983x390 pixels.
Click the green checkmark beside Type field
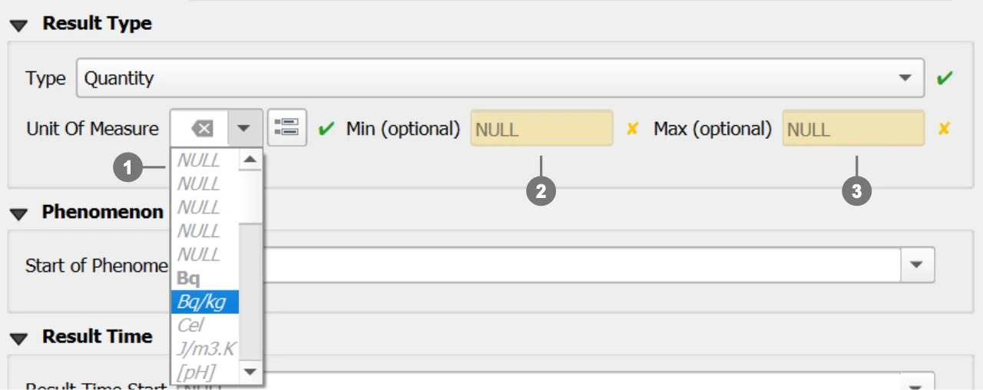tap(945, 78)
